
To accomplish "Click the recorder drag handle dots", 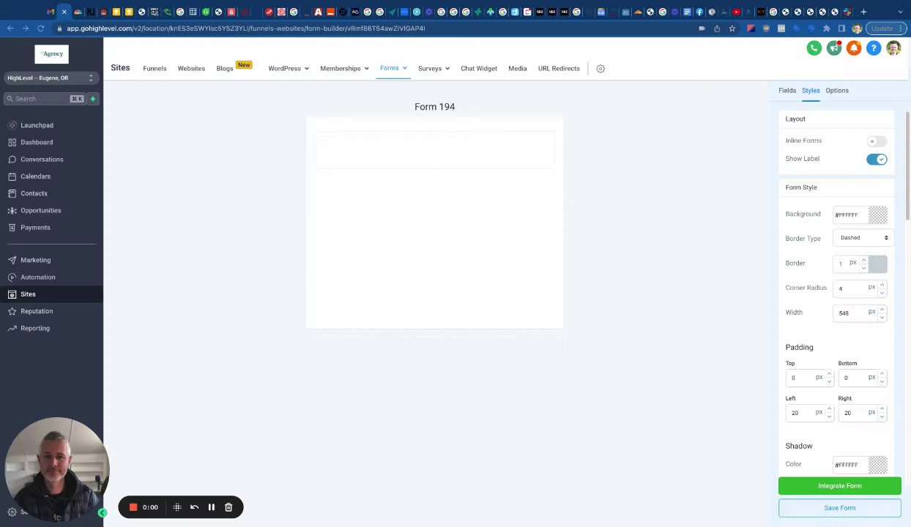I will coord(177,507).
